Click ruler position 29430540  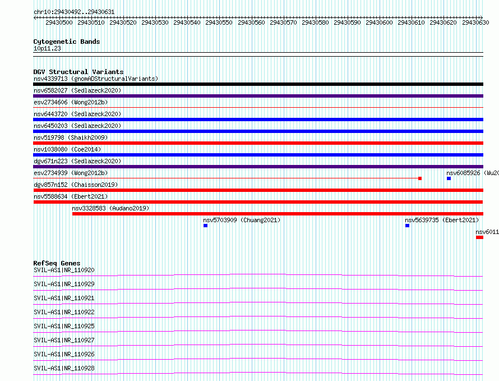click(187, 22)
